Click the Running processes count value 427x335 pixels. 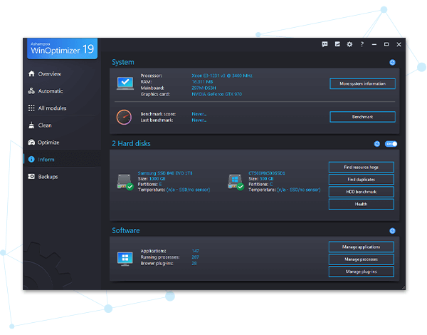(195, 257)
